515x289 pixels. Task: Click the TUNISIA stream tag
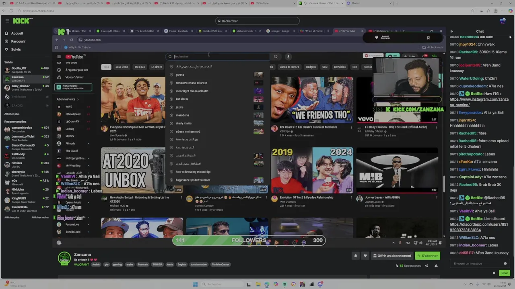[157, 265]
